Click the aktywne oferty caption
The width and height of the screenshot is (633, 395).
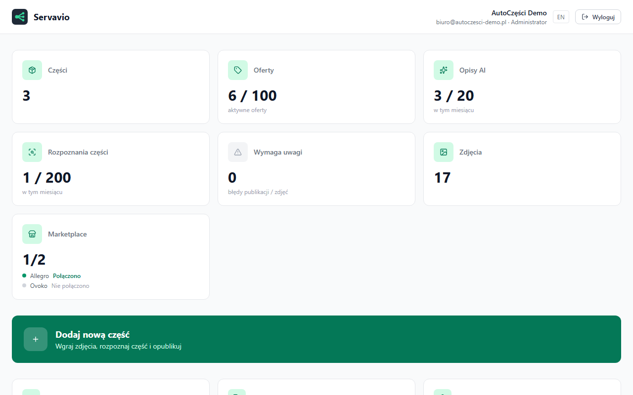247,110
